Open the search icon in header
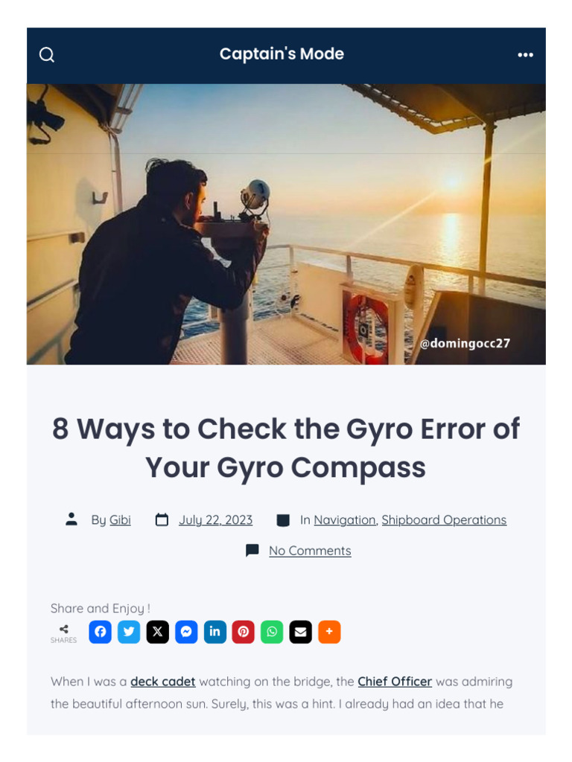Image resolution: width=572 pixels, height=762 pixels. point(47,54)
